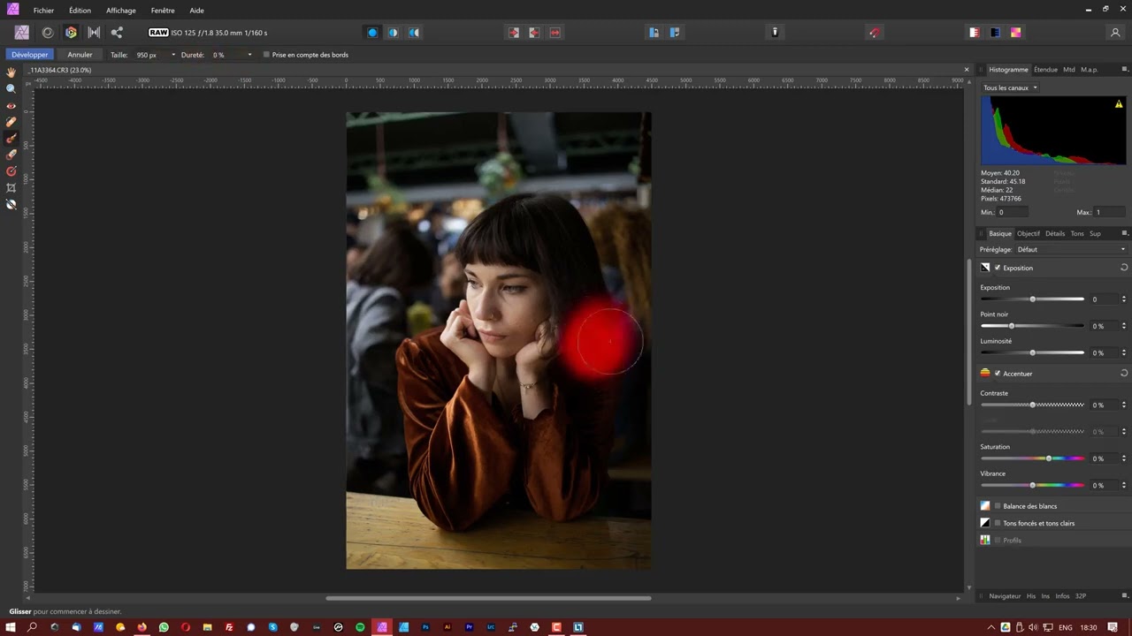Open the Export persona share icon
The height and width of the screenshot is (636, 1132).
coord(117,33)
